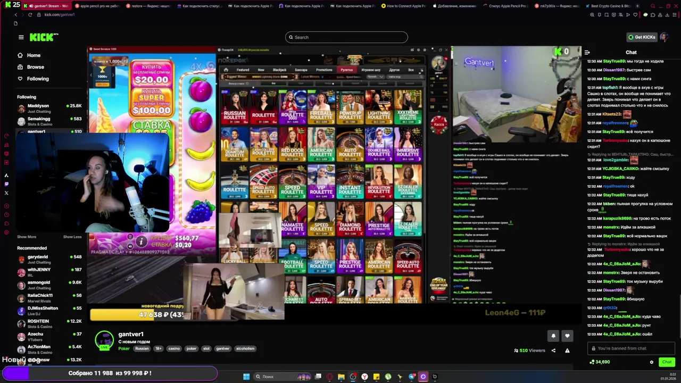
Task: Click the green Chat send button
Action: (x=667, y=362)
